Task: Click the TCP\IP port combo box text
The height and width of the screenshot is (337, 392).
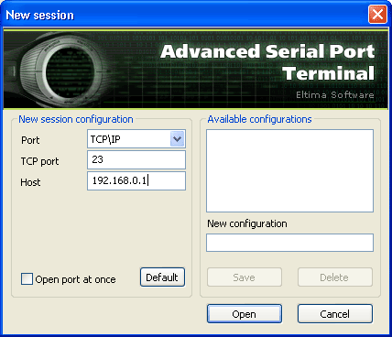Action: [x=105, y=139]
